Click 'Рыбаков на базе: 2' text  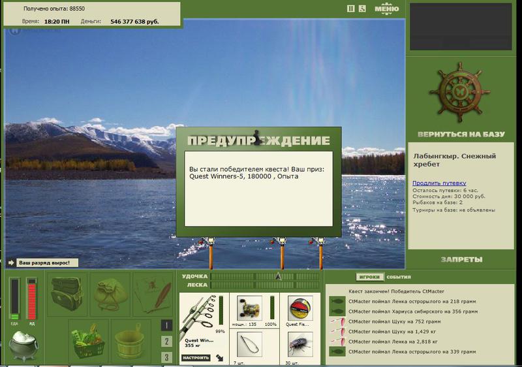tap(437, 202)
